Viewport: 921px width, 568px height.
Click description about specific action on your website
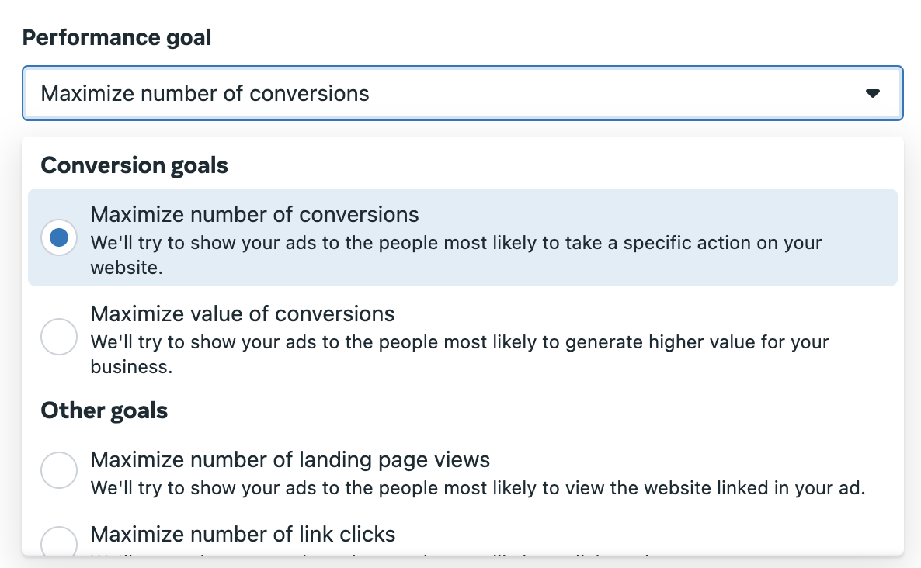click(456, 255)
